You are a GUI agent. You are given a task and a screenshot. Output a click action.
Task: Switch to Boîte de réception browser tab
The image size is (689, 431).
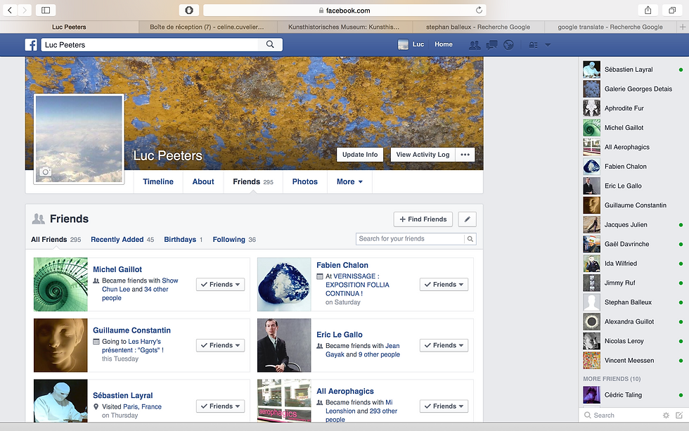coord(207,27)
